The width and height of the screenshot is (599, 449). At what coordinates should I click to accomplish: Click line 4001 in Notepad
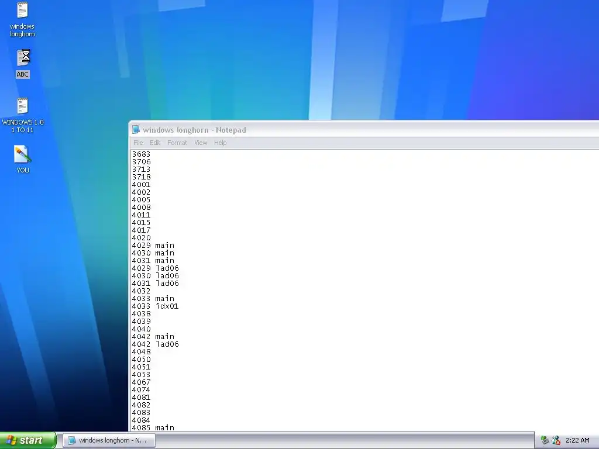click(141, 185)
